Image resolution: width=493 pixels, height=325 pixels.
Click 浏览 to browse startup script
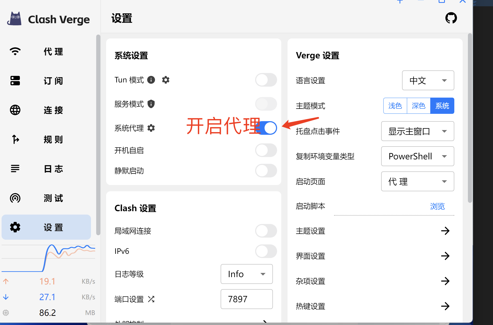tap(437, 206)
